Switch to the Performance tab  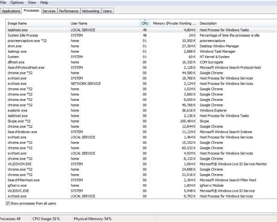[68, 11]
